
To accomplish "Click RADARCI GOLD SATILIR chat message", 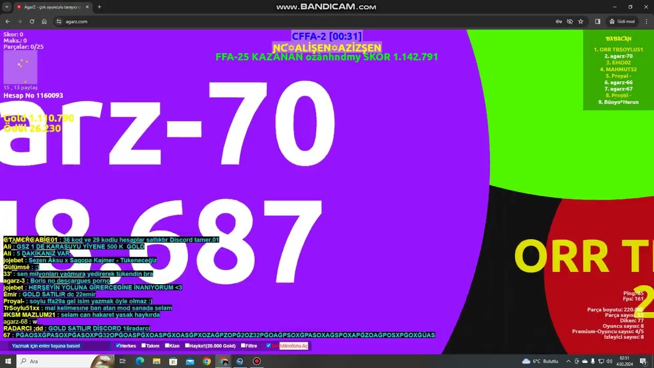I will (x=77, y=328).
